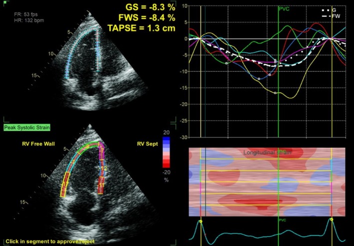354x246 pixels.
Task: Click the HR: 132 bpm readout
Action: [x=28, y=20]
